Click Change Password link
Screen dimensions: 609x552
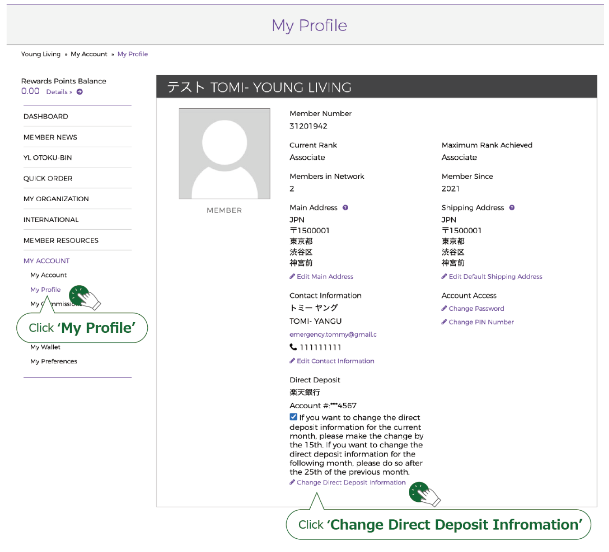click(476, 309)
